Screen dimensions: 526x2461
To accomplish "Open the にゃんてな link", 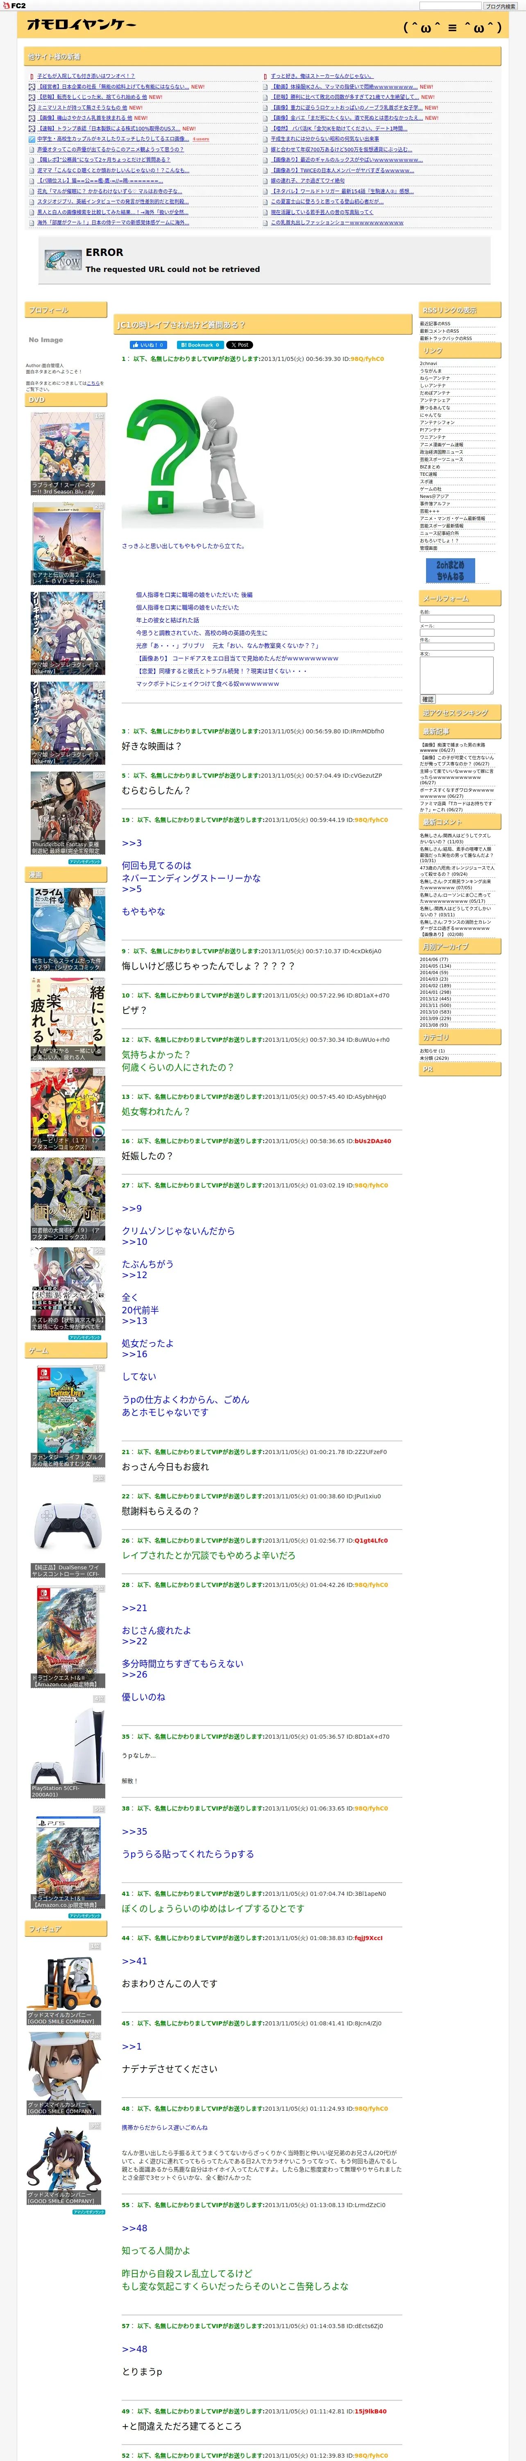I will pyautogui.click(x=431, y=415).
